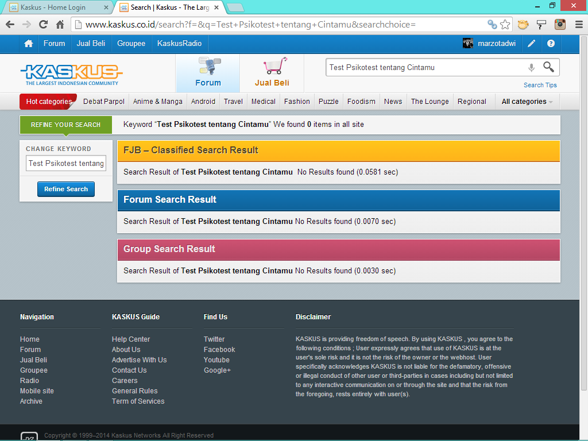588x441 pixels.
Task: Open Groupee in top navigation
Action: (x=131, y=44)
